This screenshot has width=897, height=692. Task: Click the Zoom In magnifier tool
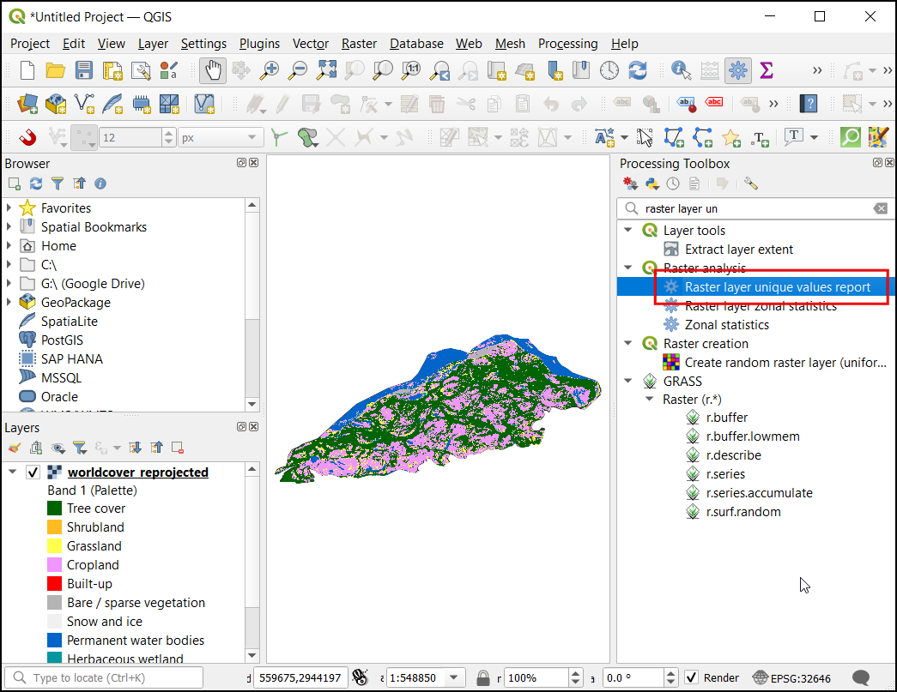click(270, 70)
